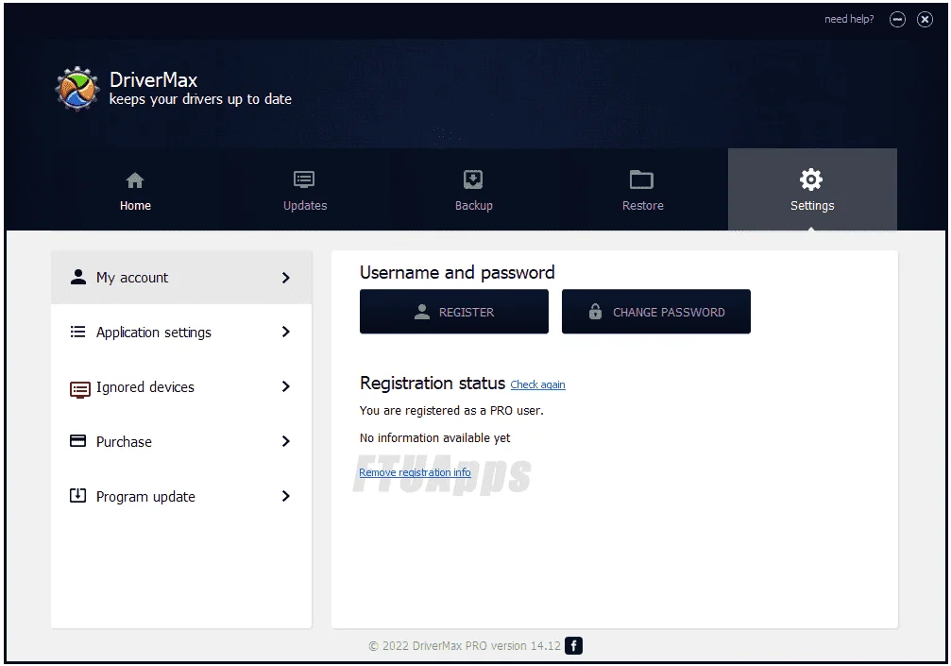
Task: Open the Restore tab
Action: click(x=642, y=190)
